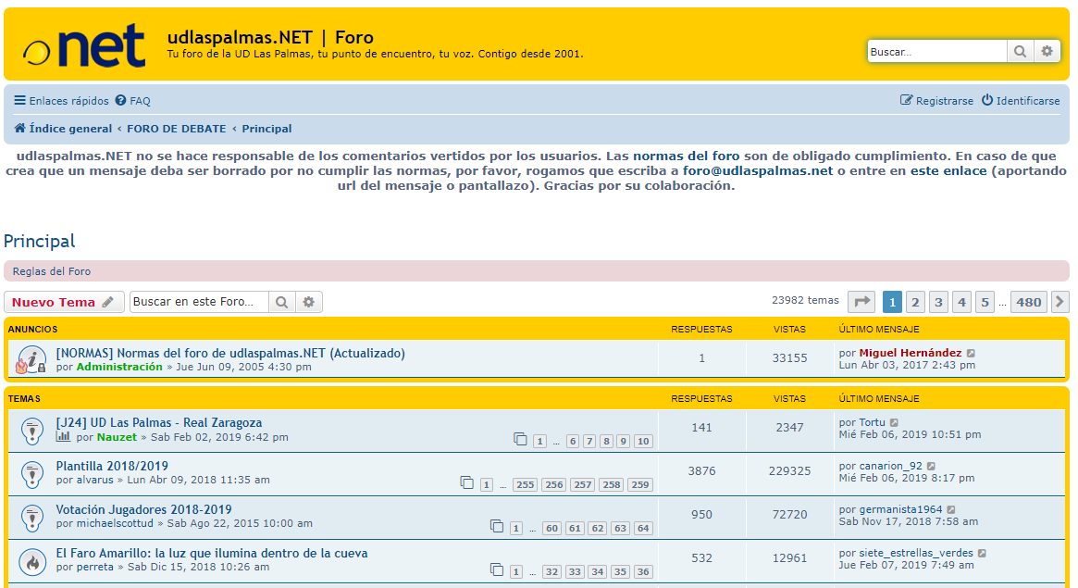Image resolution: width=1078 pixels, height=588 pixels.
Task: View last post icon next to Tortu
Action: (895, 423)
